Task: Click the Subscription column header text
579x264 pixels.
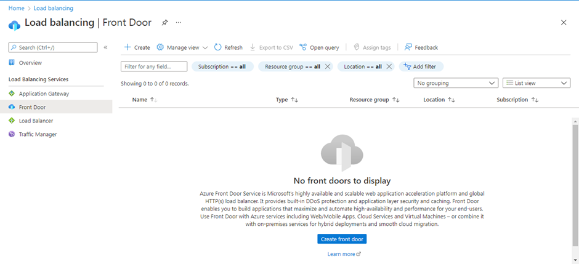Action: tap(512, 100)
